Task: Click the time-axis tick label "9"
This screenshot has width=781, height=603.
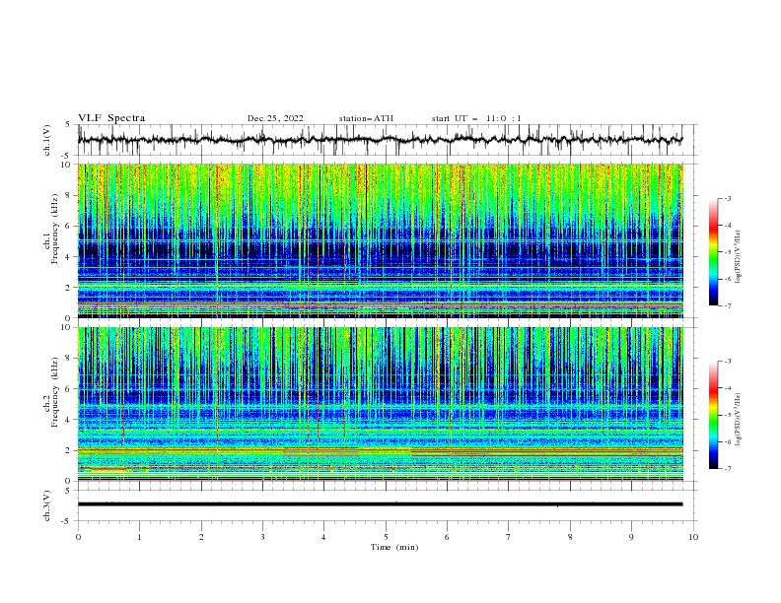Action: pos(631,537)
